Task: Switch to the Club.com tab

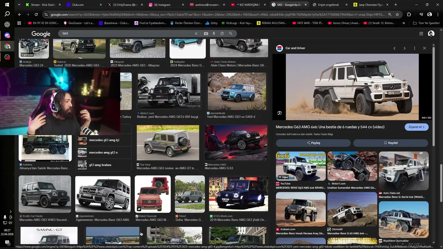Action: (x=83, y=5)
